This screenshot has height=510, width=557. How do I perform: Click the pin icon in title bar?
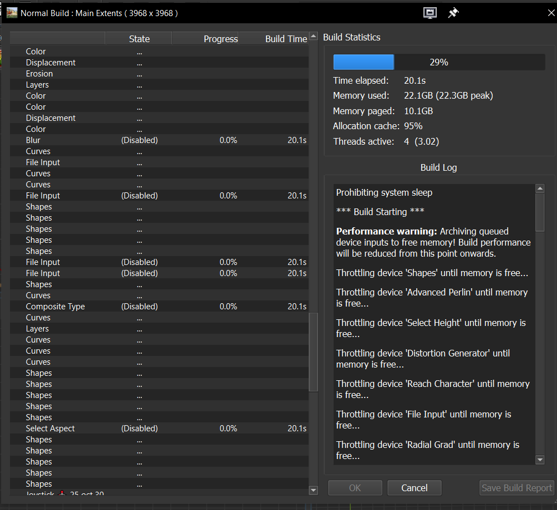pos(453,13)
